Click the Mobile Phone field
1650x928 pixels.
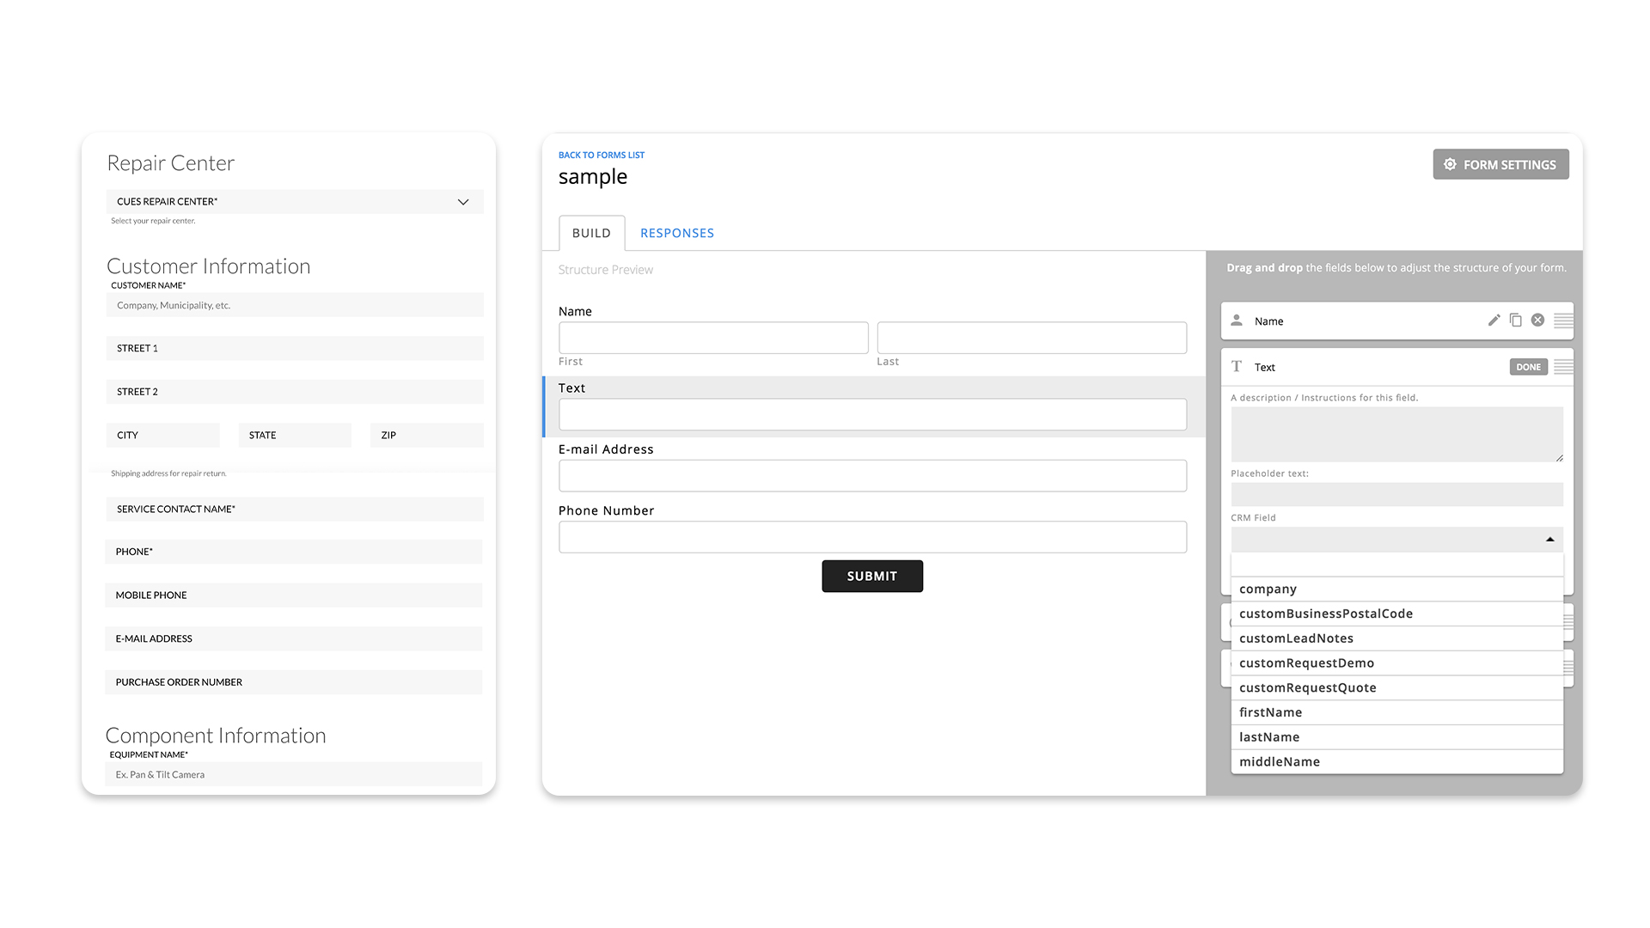coord(294,595)
